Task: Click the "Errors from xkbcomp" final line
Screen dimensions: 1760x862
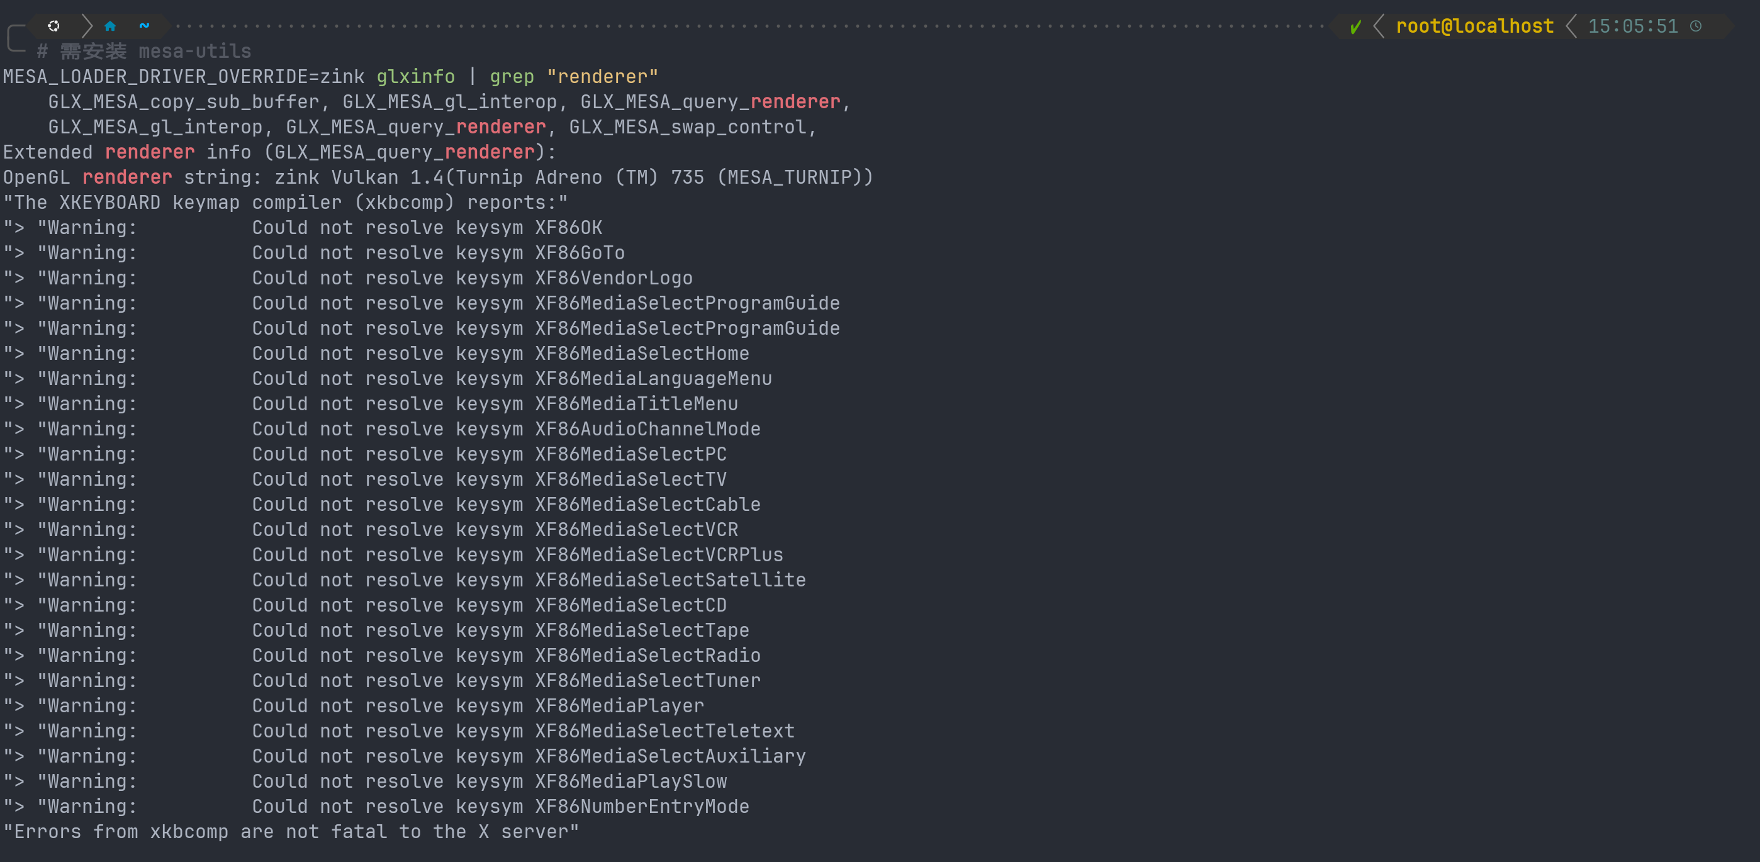Action: [291, 832]
